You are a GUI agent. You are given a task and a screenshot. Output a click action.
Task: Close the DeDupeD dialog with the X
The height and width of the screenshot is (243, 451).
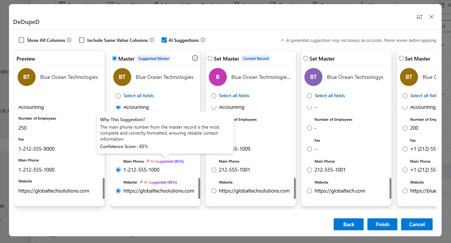pos(432,17)
